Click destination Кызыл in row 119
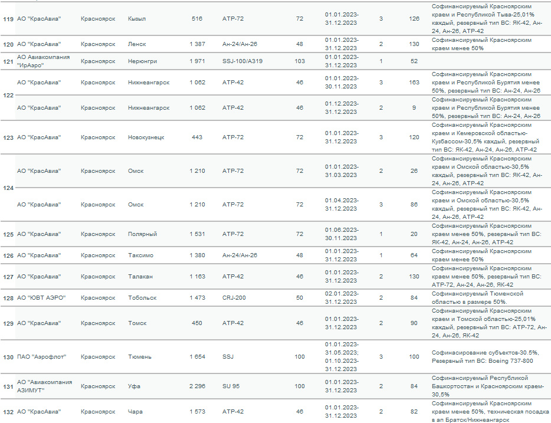 click(x=137, y=19)
